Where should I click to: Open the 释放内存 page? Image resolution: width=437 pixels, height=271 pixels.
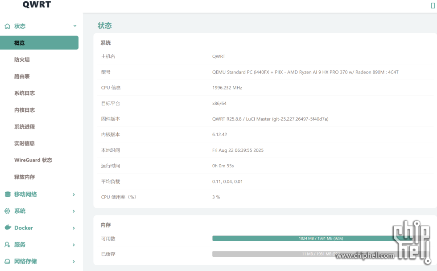click(25, 177)
